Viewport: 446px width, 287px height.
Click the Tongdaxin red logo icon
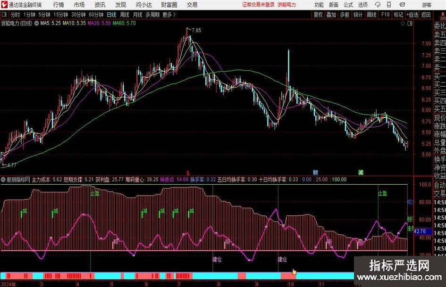coord(4,5)
